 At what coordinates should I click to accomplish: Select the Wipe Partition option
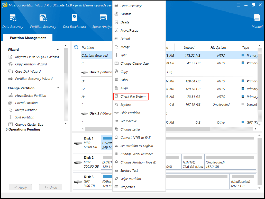131,179
